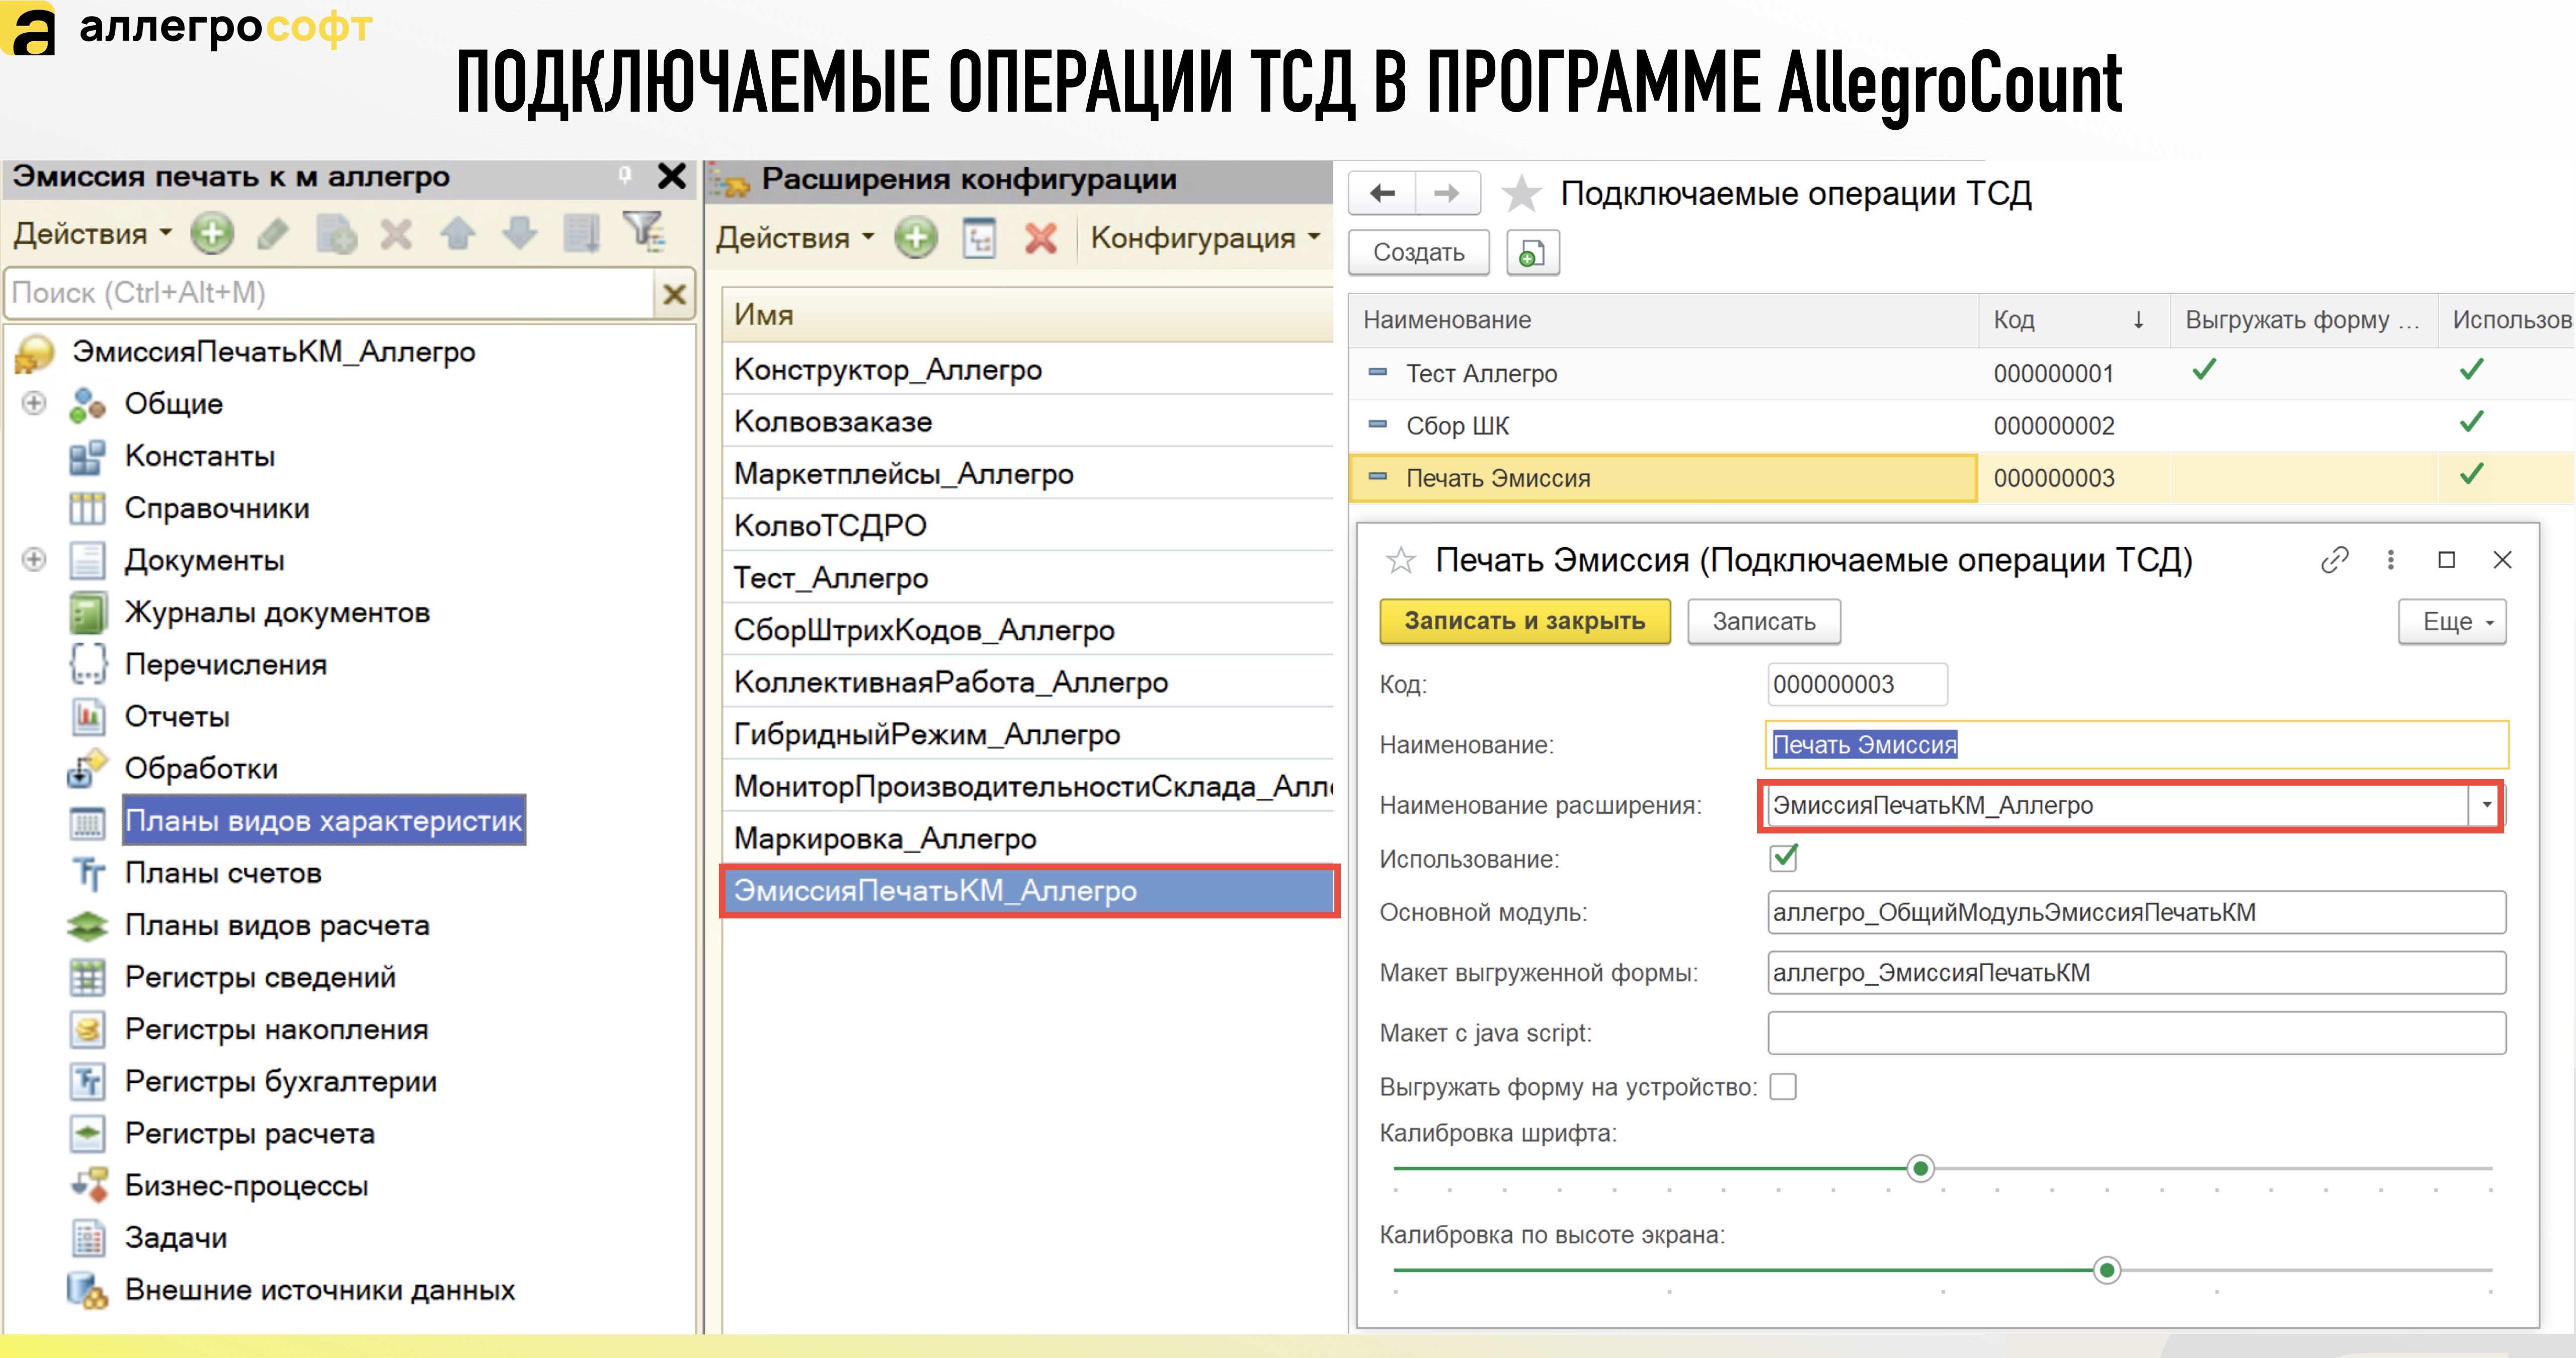Select Константы in configuration tree
This screenshot has width=2576, height=1358.
pos(200,456)
